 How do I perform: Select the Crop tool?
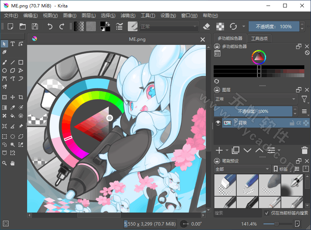[x=21, y=97]
